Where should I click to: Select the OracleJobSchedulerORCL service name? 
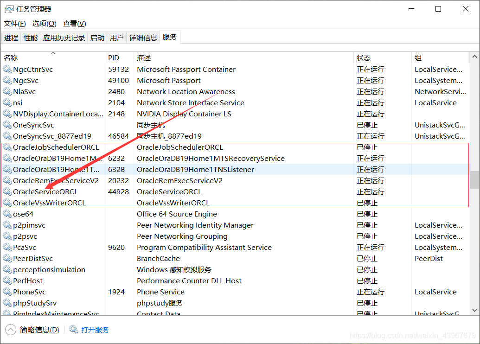coord(56,147)
